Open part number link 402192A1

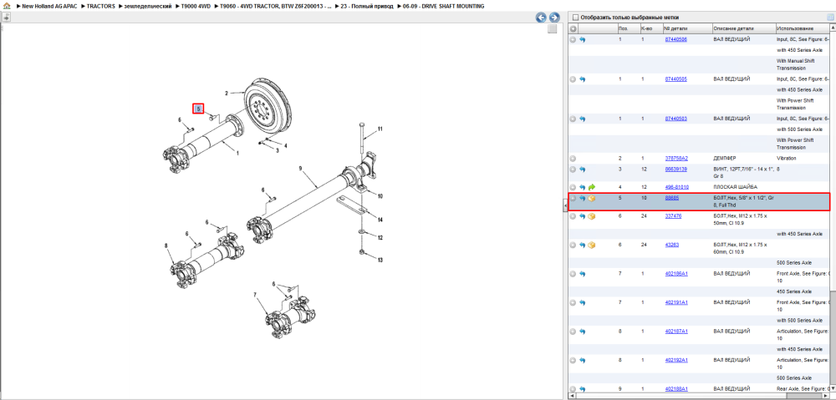[x=676, y=360]
